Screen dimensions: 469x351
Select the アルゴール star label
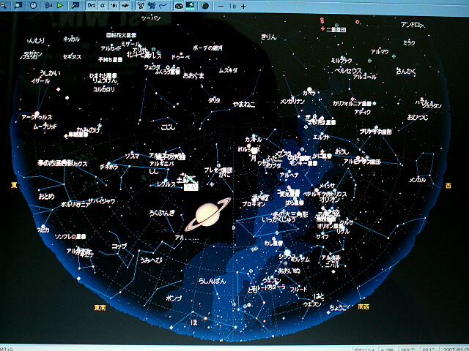click(364, 77)
